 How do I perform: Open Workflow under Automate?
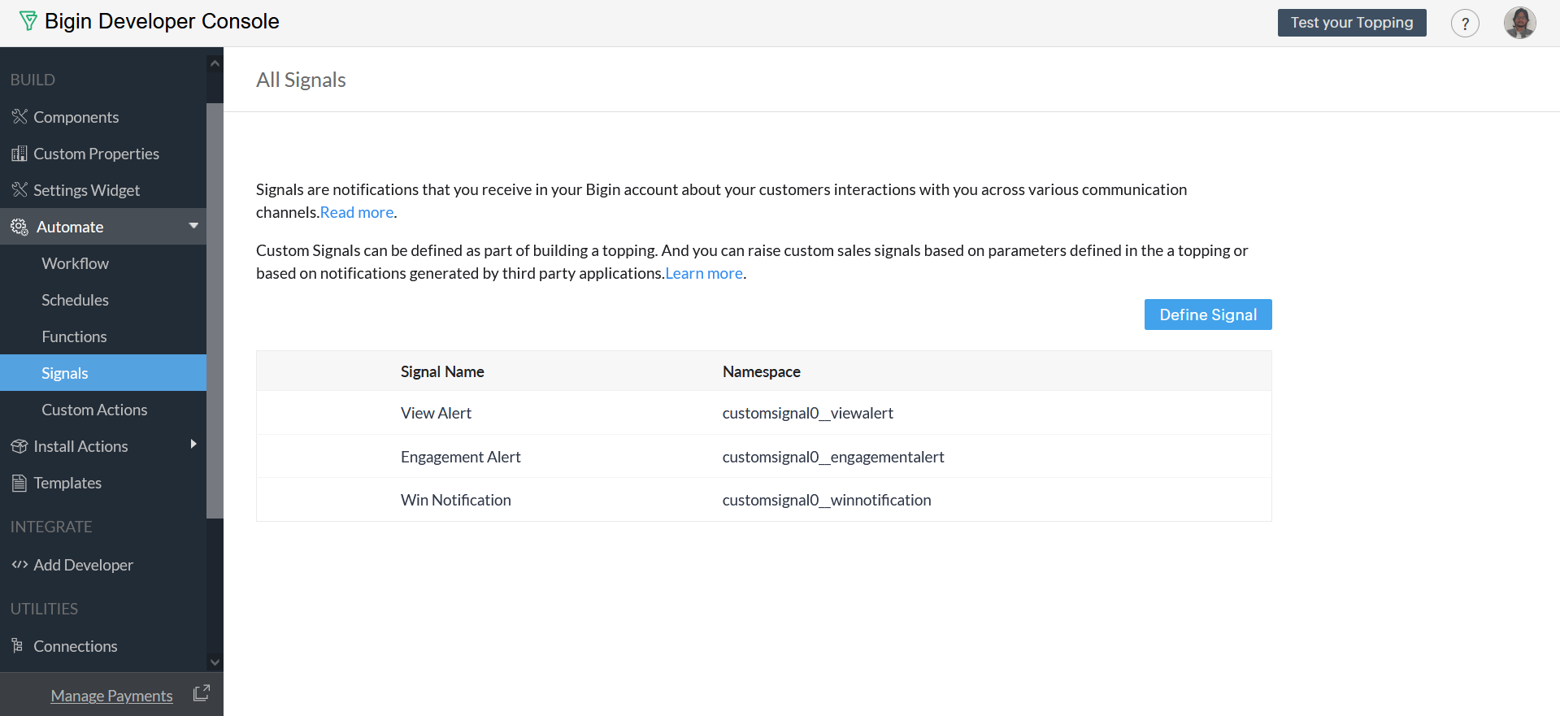coord(75,263)
